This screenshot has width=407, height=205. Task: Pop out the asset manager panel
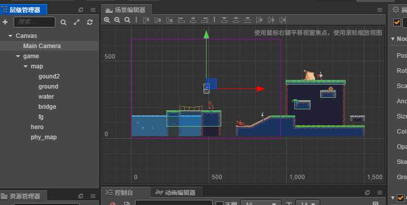click(x=81, y=196)
